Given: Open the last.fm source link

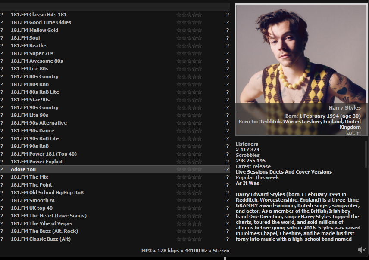Looking at the screenshot, I should click(353, 133).
